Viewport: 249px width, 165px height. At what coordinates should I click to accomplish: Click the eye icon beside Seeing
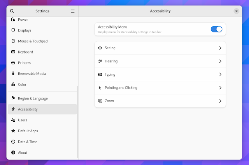(100, 48)
